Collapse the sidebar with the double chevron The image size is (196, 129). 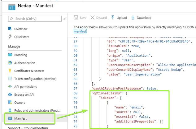coord(64,19)
